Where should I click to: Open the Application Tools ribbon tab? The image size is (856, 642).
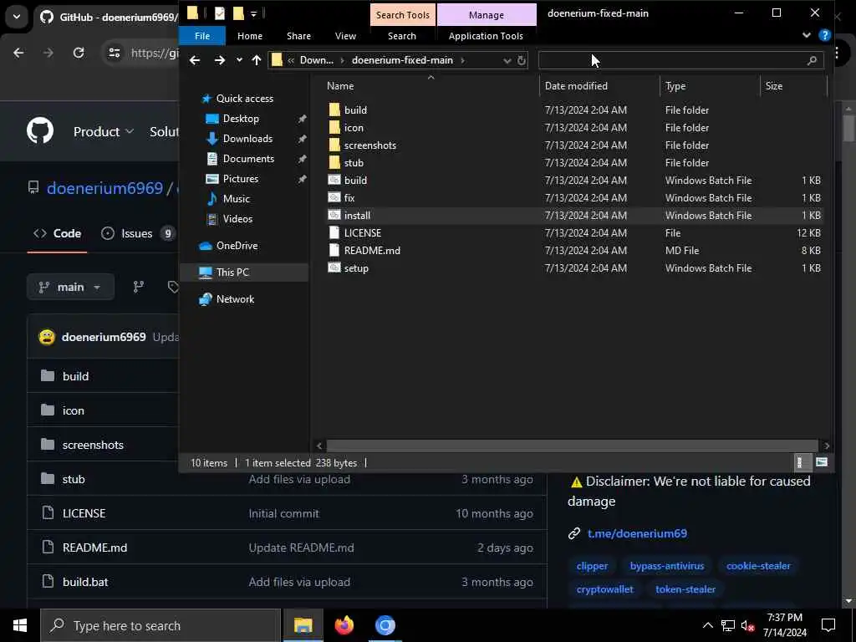[x=486, y=35]
